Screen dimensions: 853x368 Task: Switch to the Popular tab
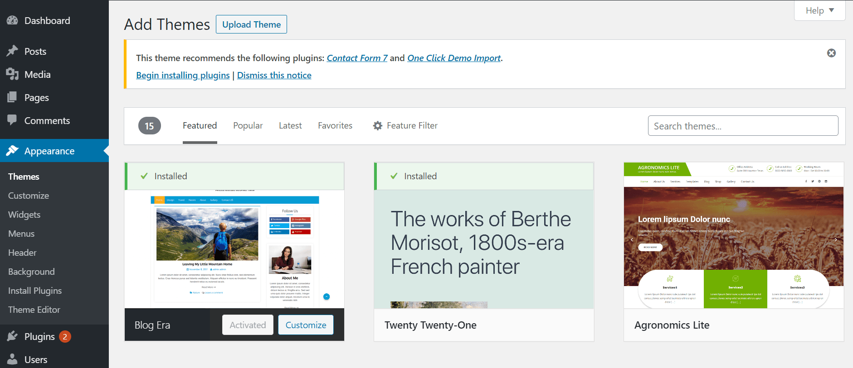coord(248,126)
